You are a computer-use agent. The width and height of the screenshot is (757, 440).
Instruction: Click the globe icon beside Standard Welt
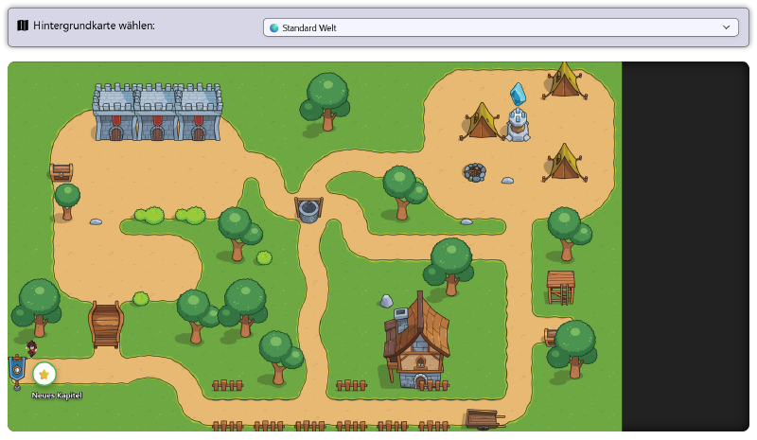(x=274, y=28)
